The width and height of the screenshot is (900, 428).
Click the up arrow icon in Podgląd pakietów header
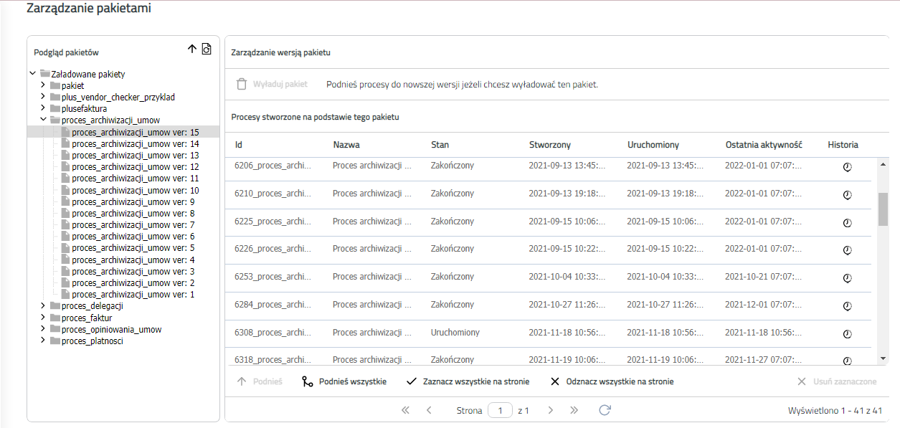click(191, 49)
